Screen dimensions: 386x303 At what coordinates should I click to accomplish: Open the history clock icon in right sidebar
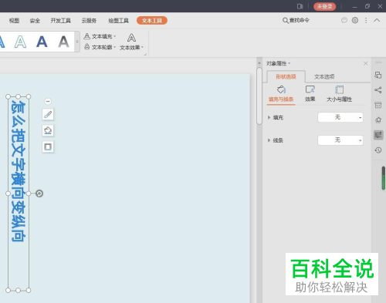378,150
